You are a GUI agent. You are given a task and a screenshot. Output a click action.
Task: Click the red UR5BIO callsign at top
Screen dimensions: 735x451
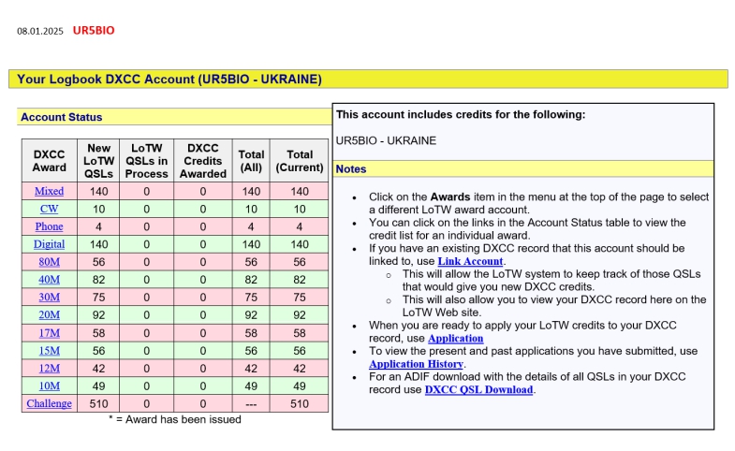[94, 31]
